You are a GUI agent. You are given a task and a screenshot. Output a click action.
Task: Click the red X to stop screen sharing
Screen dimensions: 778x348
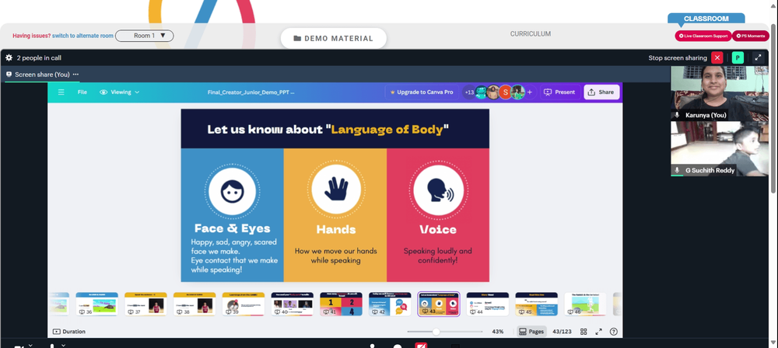click(x=717, y=58)
